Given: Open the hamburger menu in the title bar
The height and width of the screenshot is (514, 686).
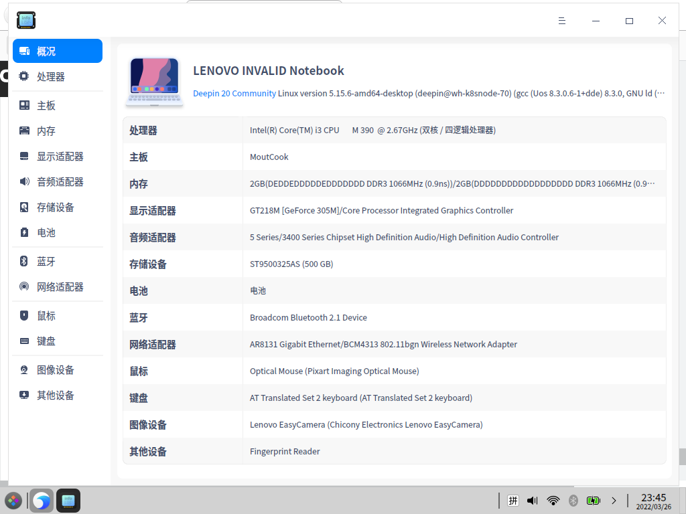Looking at the screenshot, I should click(561, 21).
